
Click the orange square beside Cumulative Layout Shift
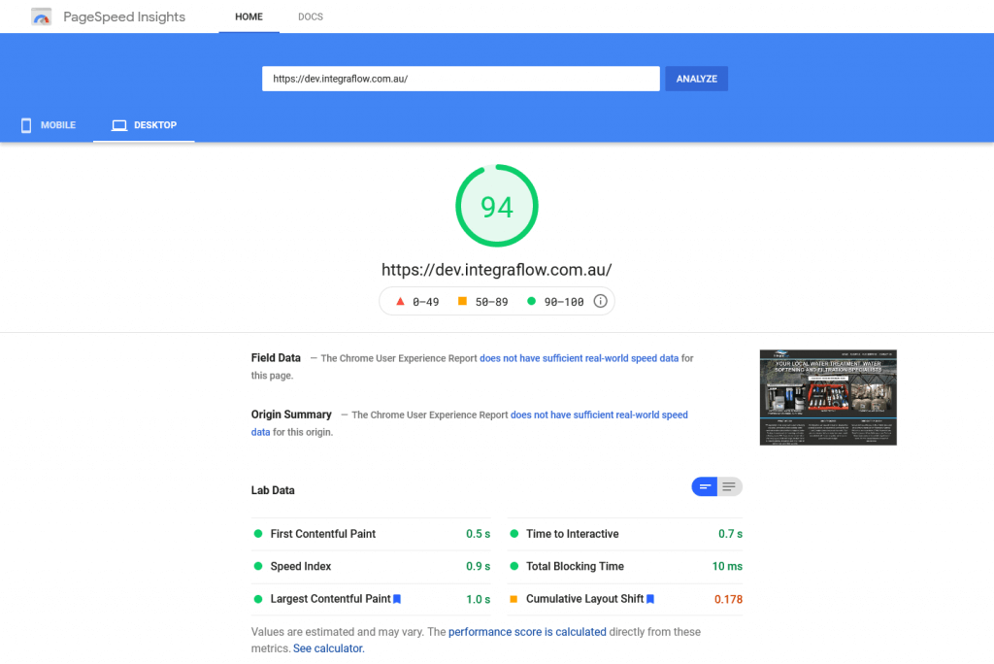pyautogui.click(x=513, y=599)
